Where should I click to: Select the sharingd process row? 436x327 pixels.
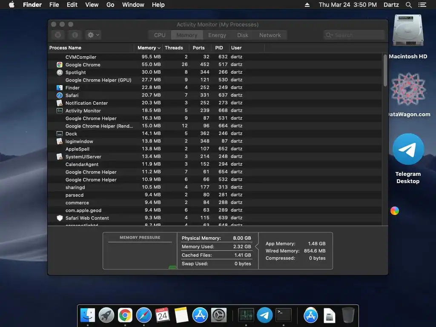point(215,187)
